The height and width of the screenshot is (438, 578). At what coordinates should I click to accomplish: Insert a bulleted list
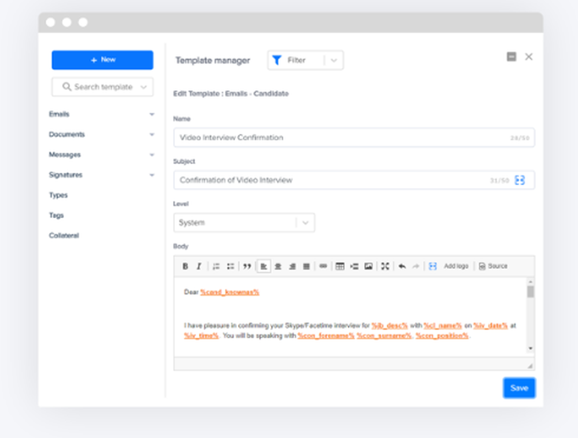pyautogui.click(x=231, y=266)
